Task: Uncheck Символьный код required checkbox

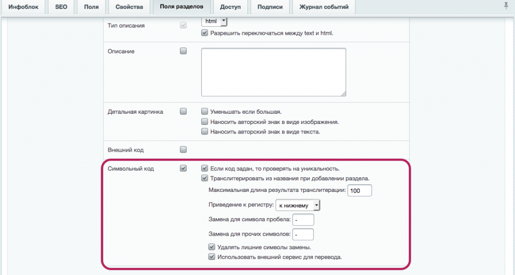Action: (183, 168)
